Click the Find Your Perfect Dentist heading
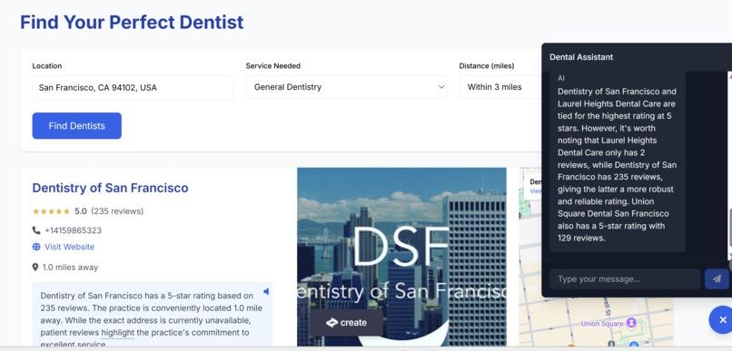Screen dimensions: 732x351 tap(132, 22)
